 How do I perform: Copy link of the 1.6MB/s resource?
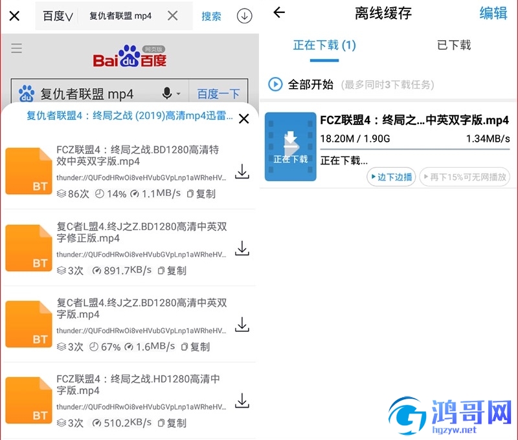click(196, 347)
